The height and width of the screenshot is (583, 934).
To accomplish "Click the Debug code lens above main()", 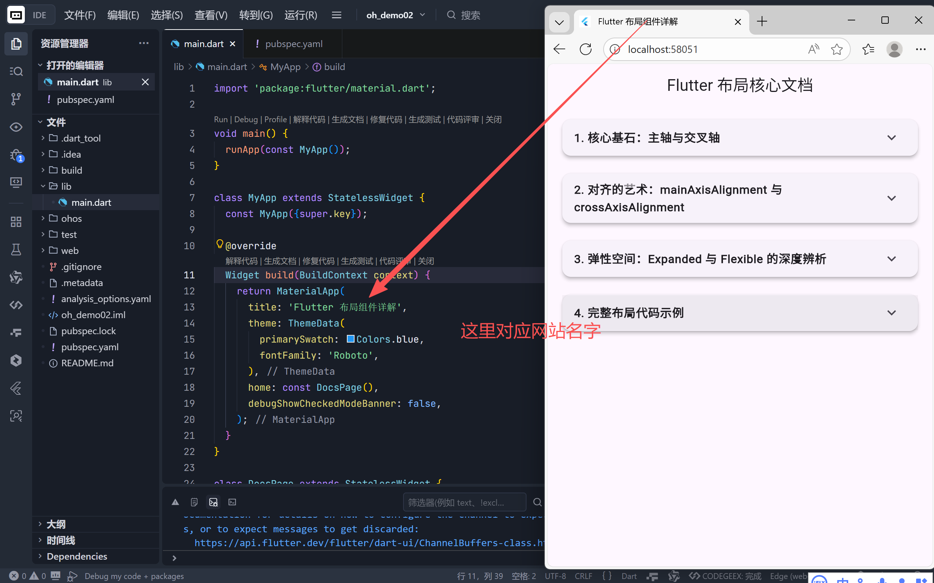I will 246,120.
